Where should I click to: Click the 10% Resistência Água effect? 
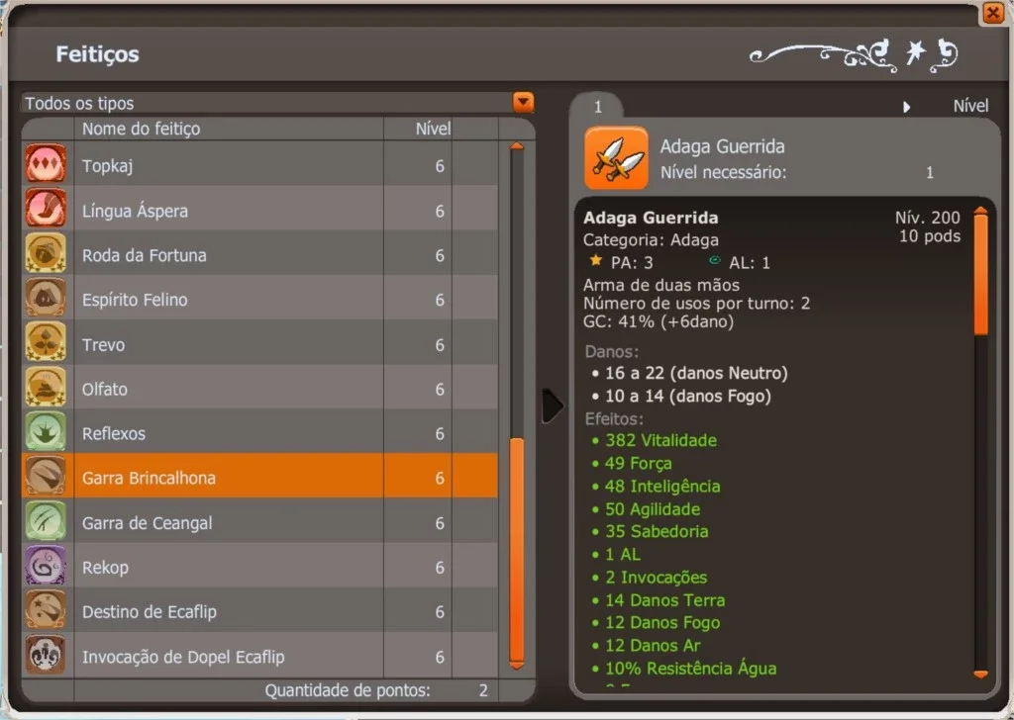(690, 669)
